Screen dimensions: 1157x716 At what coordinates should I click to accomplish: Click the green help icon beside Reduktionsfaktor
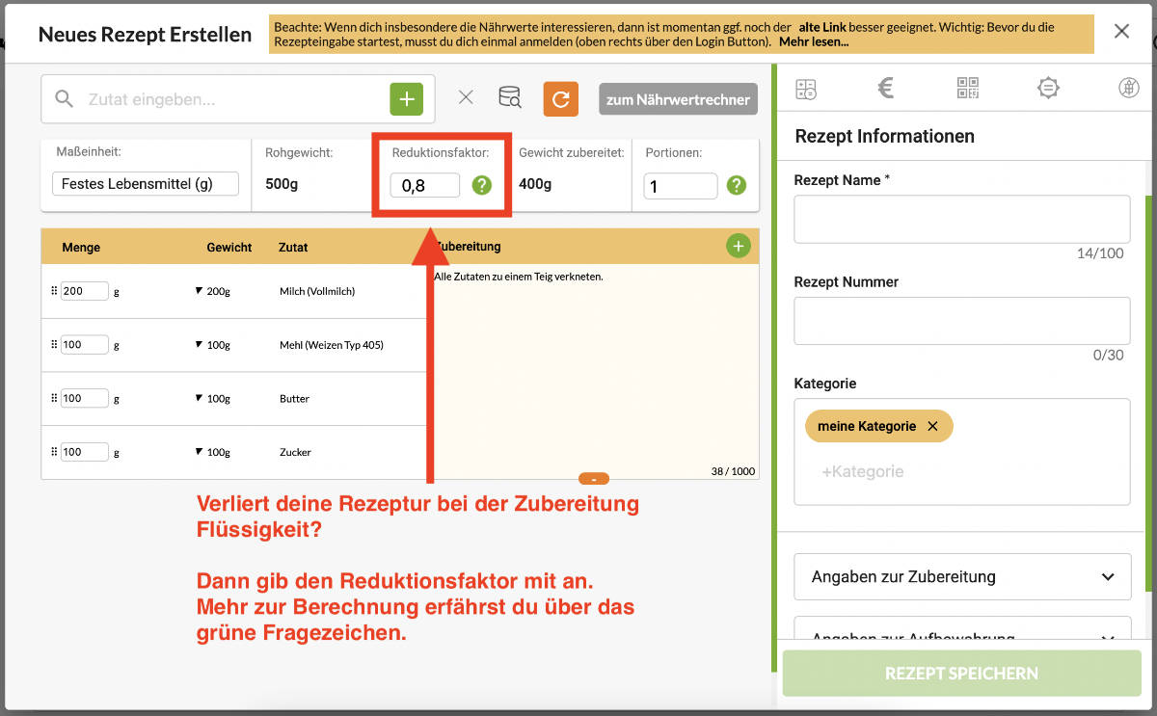[482, 185]
